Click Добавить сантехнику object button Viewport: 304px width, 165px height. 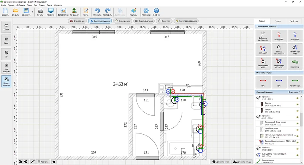pyautogui.click(x=263, y=36)
